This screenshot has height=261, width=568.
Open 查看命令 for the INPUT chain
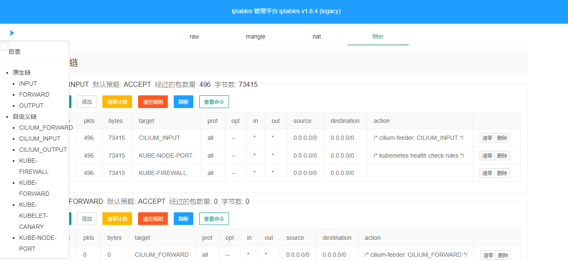tap(214, 102)
